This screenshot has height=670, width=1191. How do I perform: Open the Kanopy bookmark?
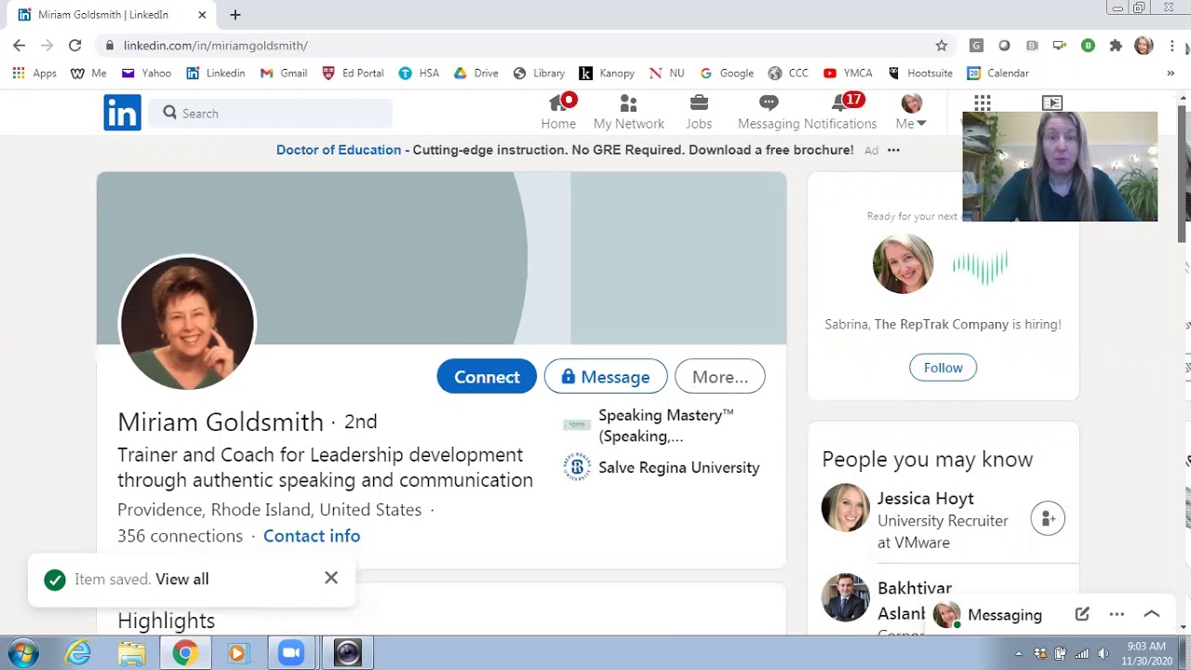pos(607,73)
